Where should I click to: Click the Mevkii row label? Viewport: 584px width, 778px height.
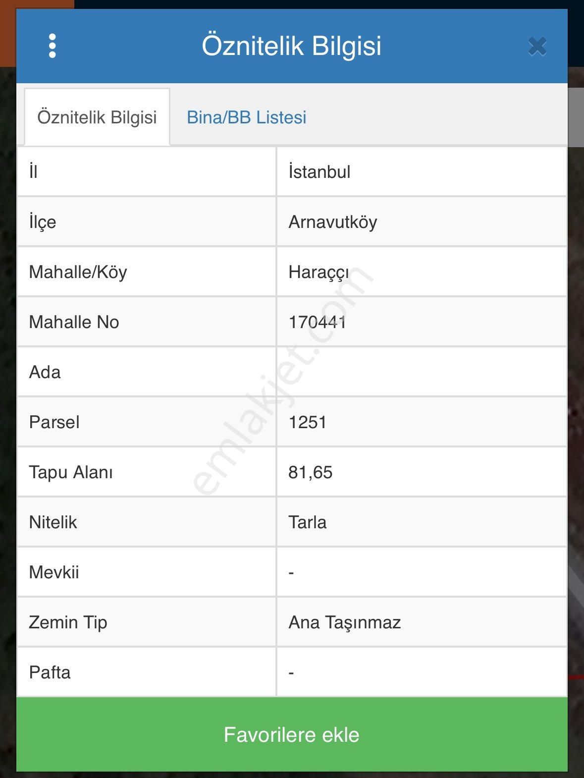(x=54, y=572)
